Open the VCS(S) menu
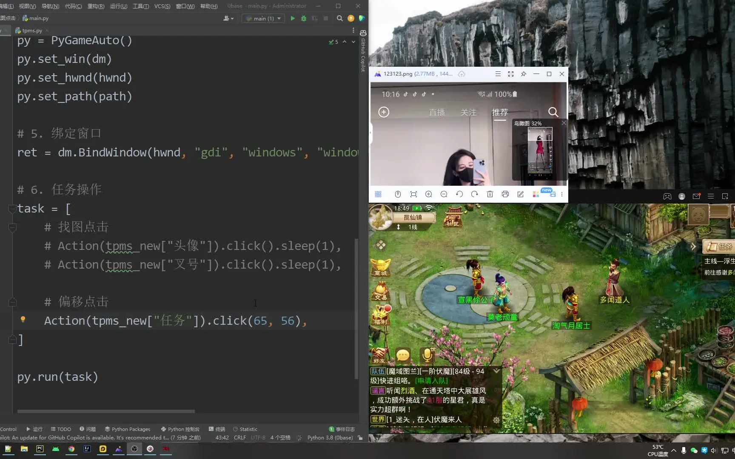The height and width of the screenshot is (459, 735). (162, 6)
